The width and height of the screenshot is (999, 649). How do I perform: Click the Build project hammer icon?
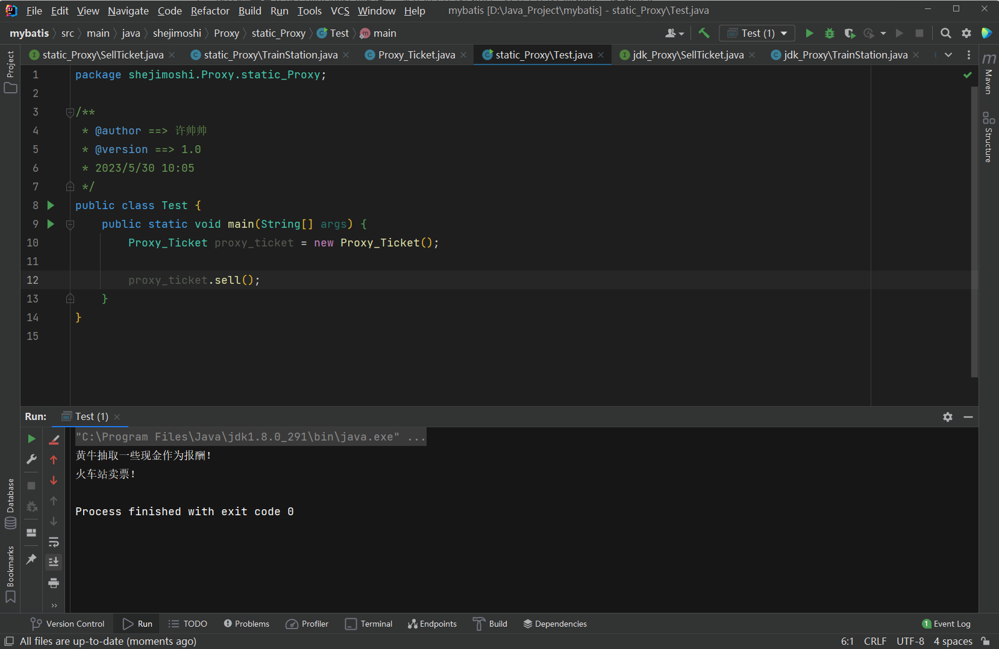[704, 33]
